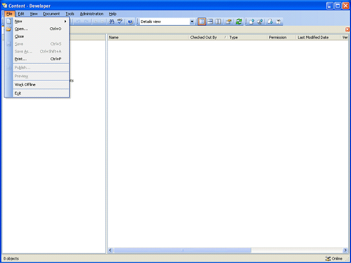This screenshot has height=263, width=351.
Task: Open the Help menu
Action: pos(112,14)
